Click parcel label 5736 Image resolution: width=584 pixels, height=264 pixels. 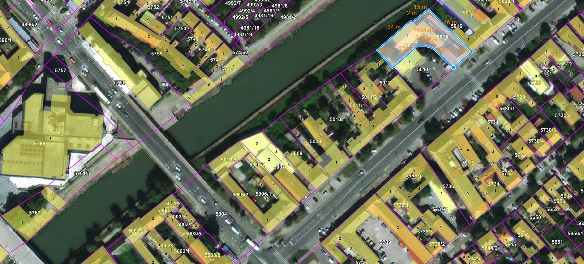(448, 186)
